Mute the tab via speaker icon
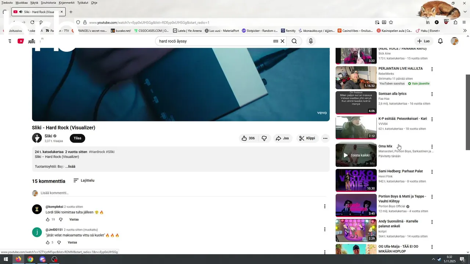The height and width of the screenshot is (264, 470). (21, 12)
